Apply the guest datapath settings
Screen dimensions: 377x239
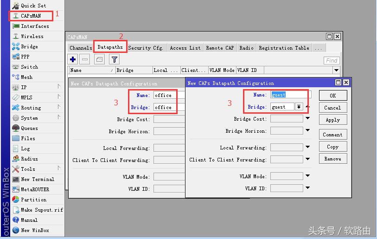click(x=333, y=120)
